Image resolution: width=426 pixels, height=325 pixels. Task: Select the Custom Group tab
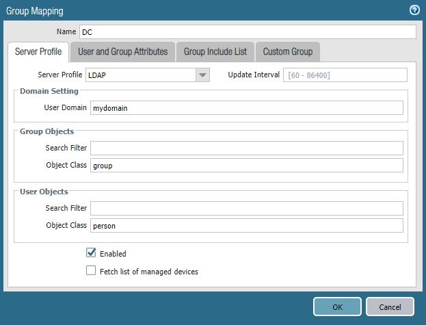tap(288, 52)
